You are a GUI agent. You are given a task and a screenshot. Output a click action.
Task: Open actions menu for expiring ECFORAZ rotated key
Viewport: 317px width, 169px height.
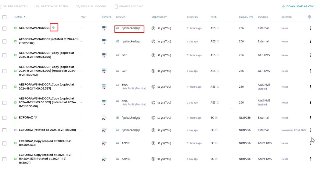click(311, 130)
